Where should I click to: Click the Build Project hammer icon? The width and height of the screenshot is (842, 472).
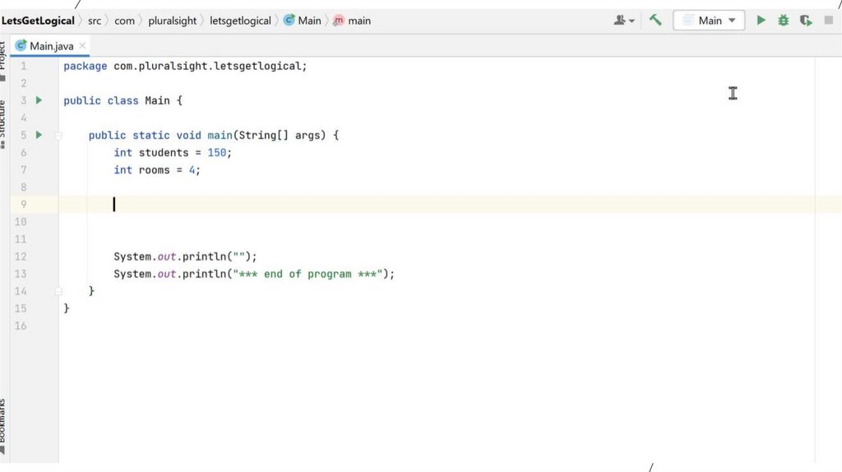pyautogui.click(x=655, y=21)
